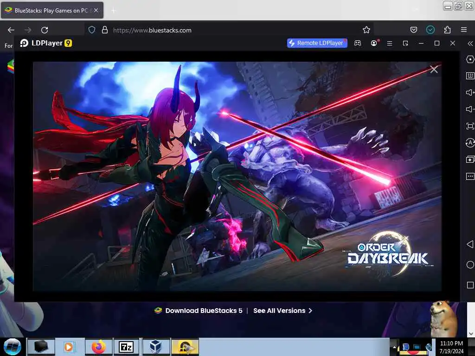475x356 pixels.
Task: Open the multi-instance add icon
Action: pyautogui.click(x=470, y=159)
